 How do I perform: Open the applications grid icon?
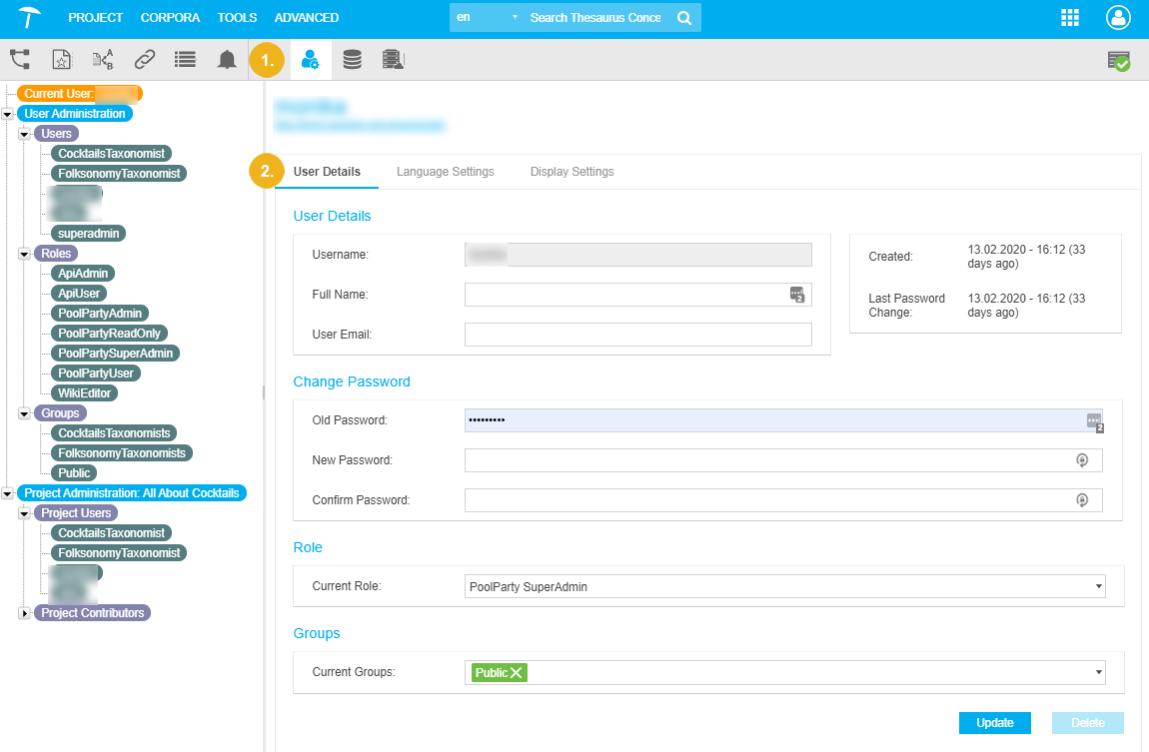1070,18
